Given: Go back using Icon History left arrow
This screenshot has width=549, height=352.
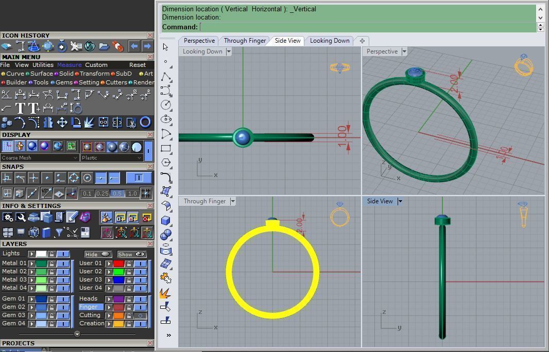Looking at the screenshot, I should tap(134, 46).
